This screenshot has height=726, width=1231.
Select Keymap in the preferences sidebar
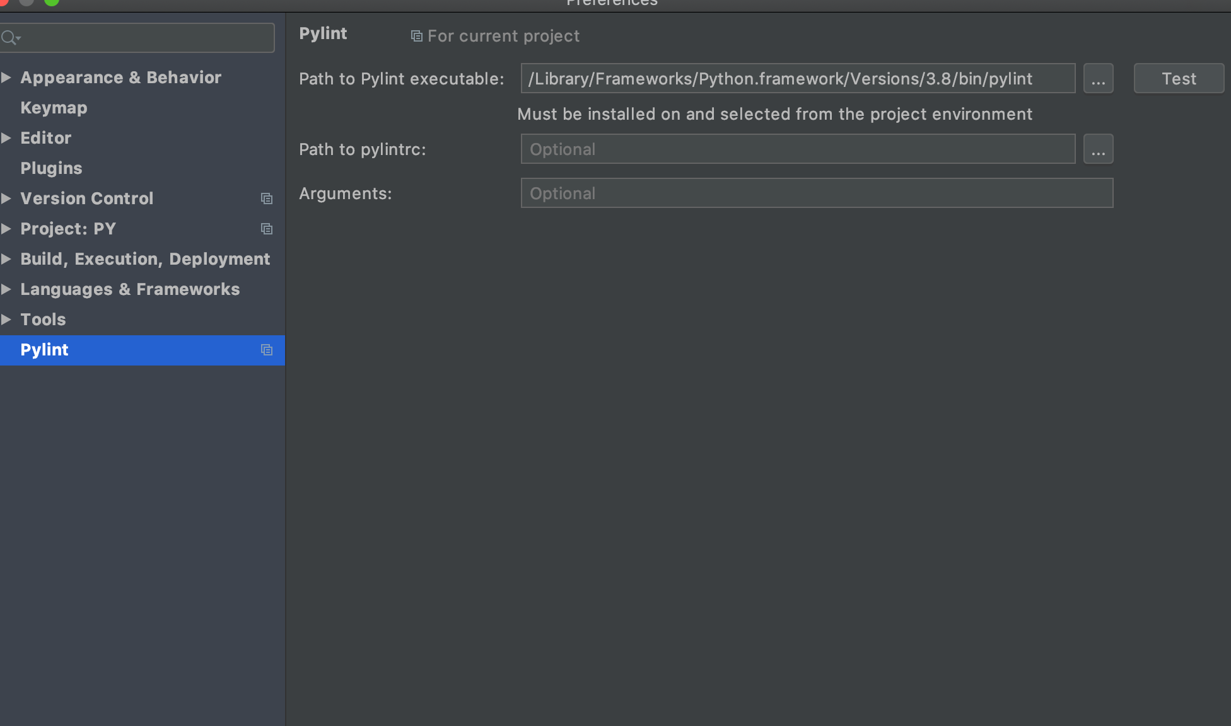[x=54, y=107]
